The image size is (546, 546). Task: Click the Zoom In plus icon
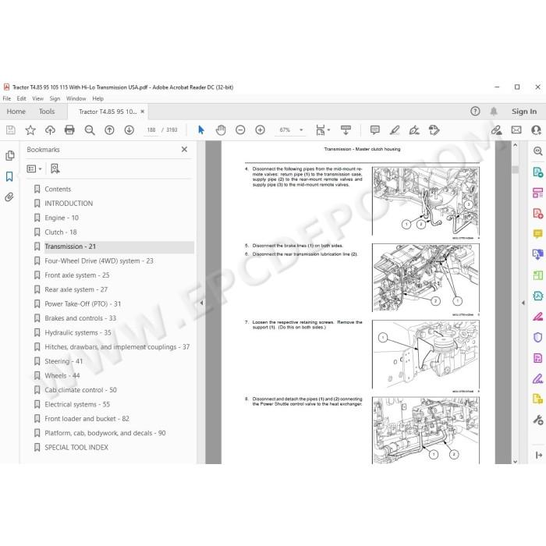[260, 130]
